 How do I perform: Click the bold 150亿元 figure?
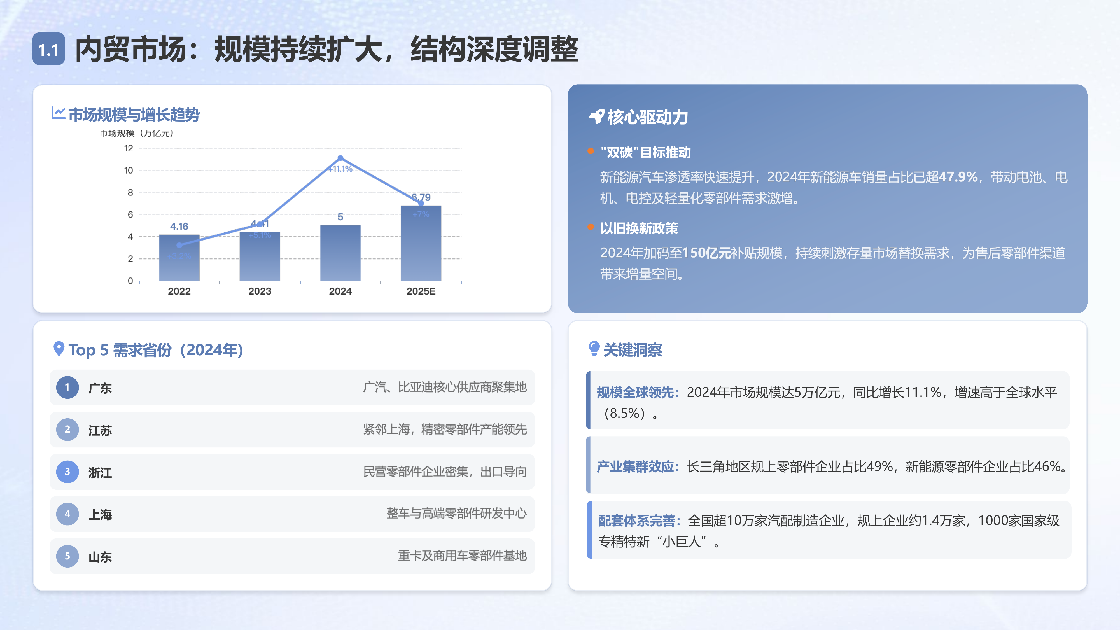pyautogui.click(x=706, y=253)
